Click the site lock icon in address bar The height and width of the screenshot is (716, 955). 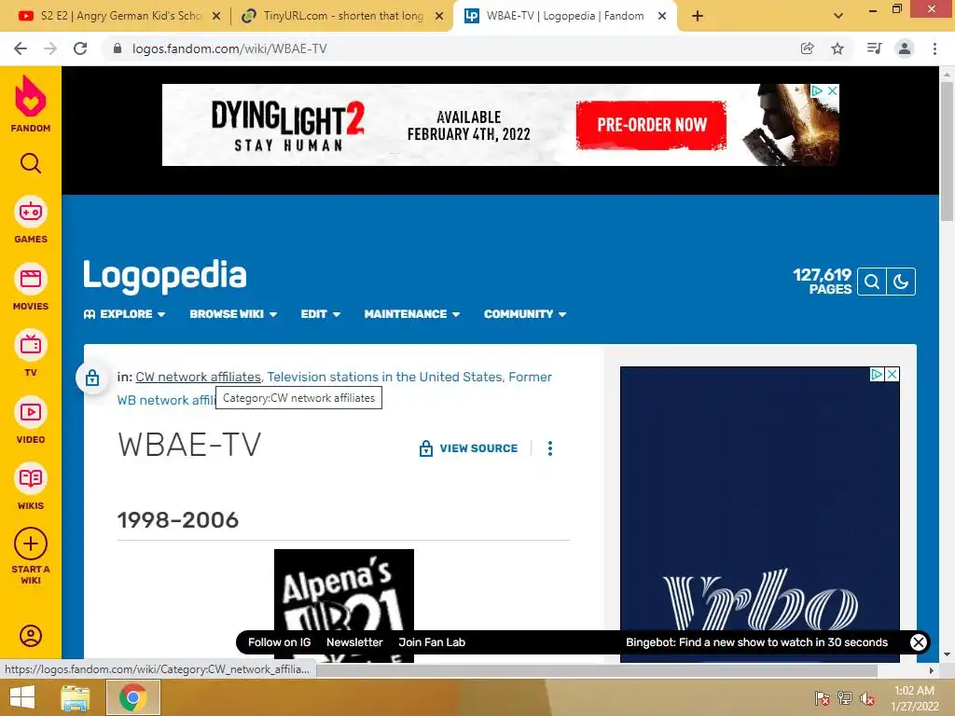click(118, 48)
